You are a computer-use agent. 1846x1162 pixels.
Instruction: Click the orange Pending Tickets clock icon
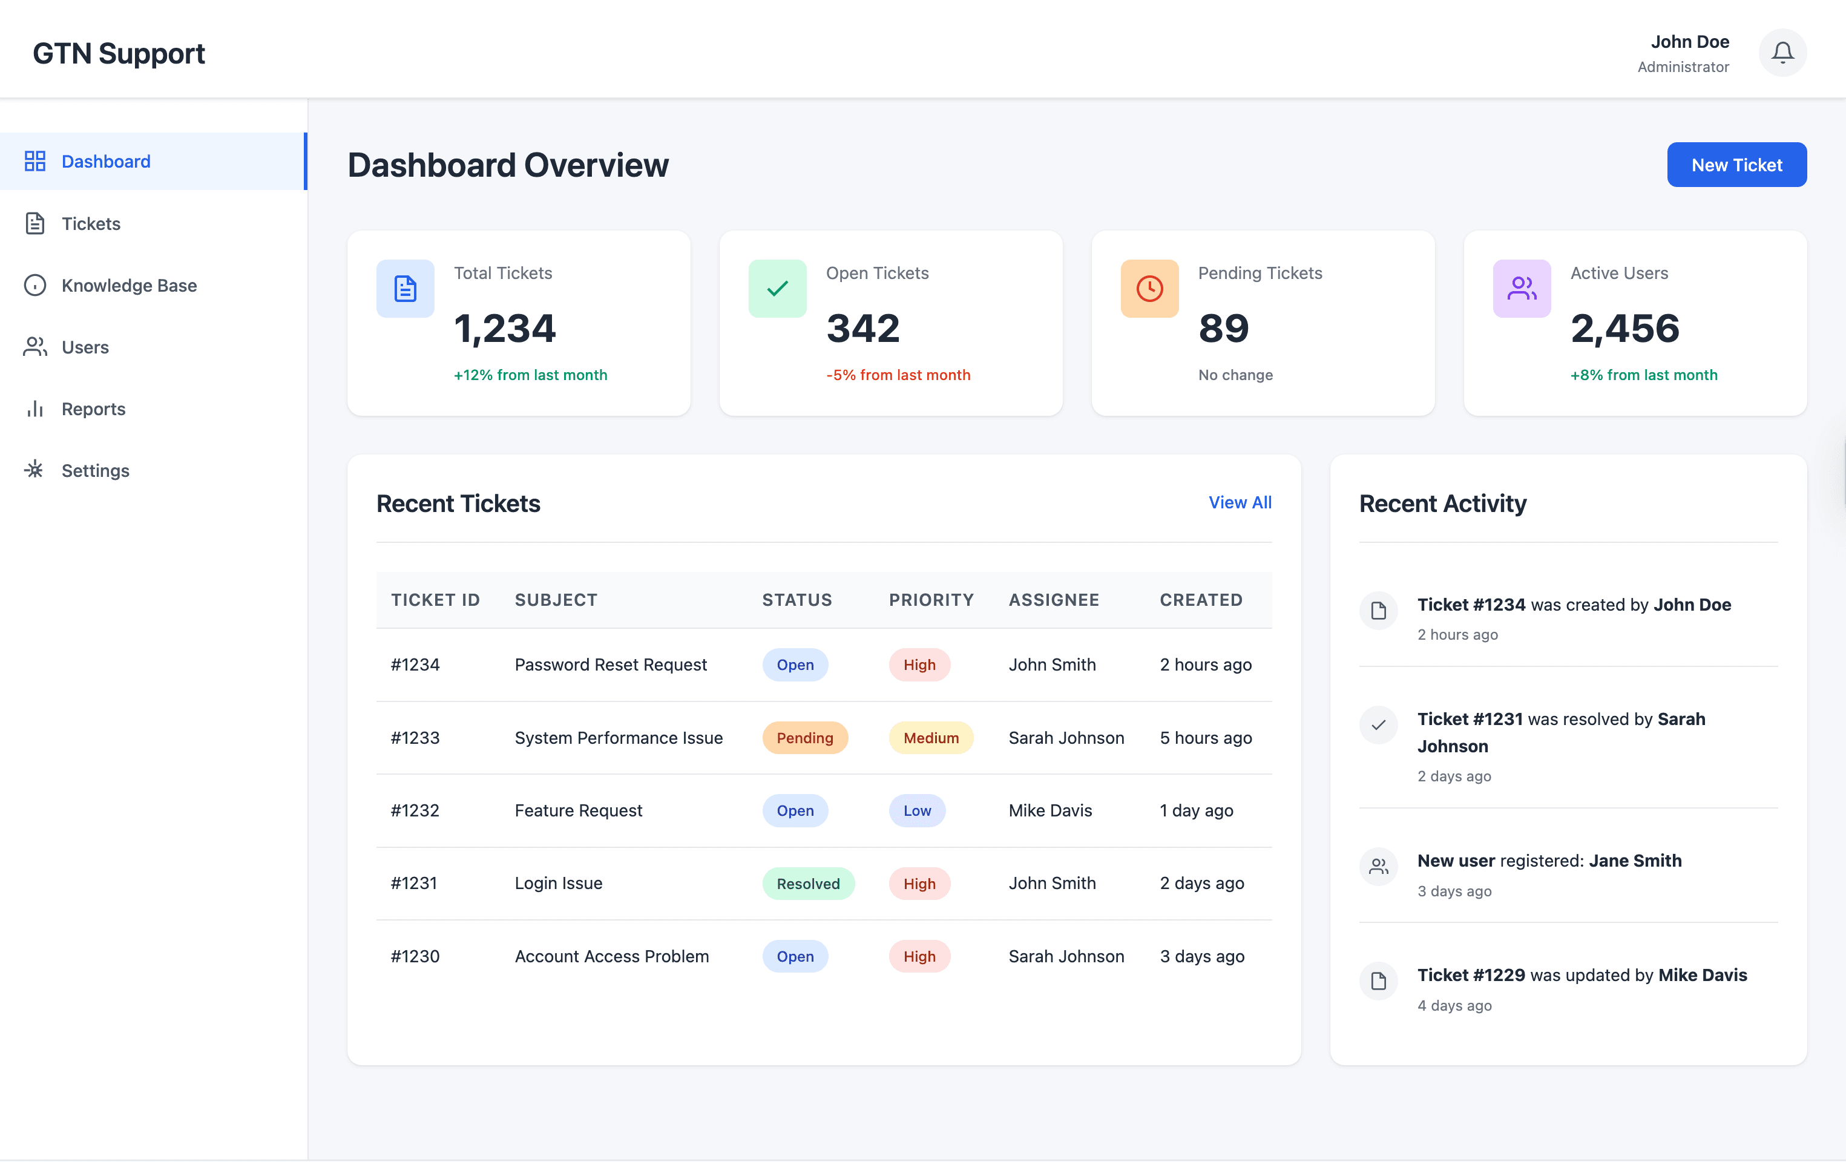(1149, 288)
